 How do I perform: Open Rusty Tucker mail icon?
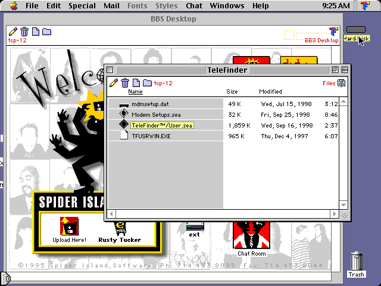tap(120, 229)
